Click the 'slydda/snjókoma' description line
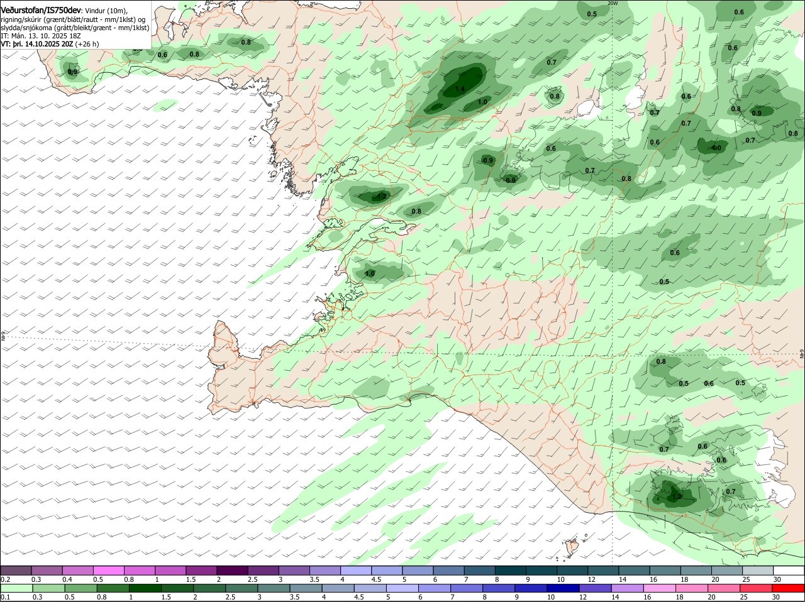805x602 pixels. point(75,28)
